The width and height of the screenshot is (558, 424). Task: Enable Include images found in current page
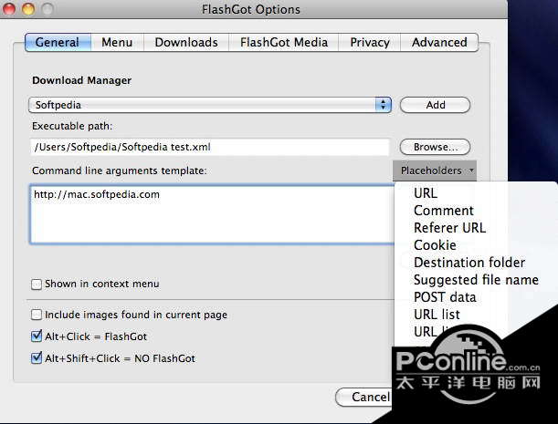coord(37,315)
